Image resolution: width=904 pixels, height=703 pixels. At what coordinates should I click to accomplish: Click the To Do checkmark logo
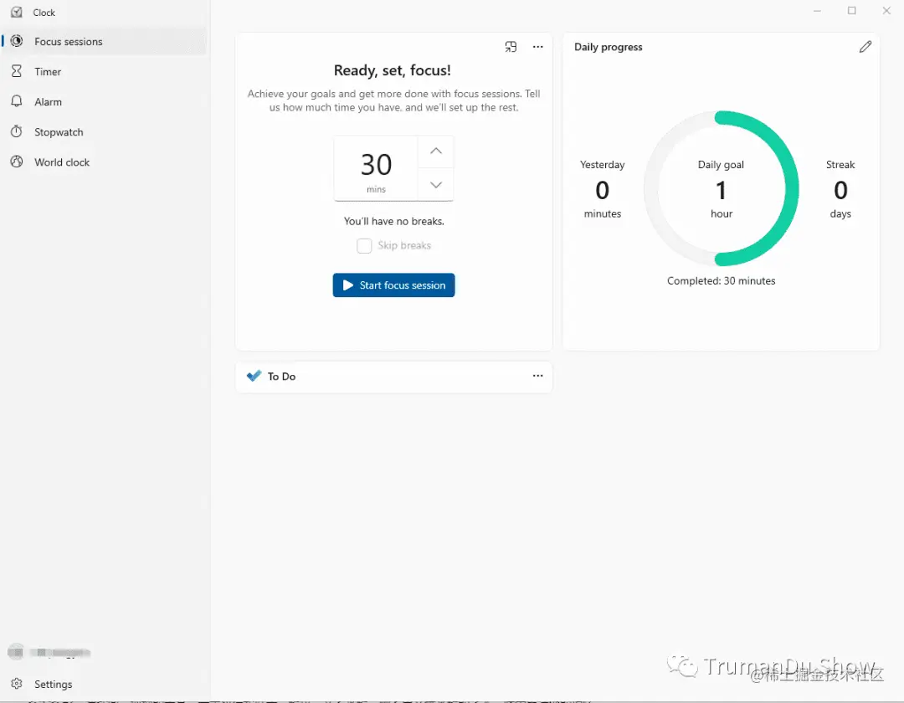(254, 376)
